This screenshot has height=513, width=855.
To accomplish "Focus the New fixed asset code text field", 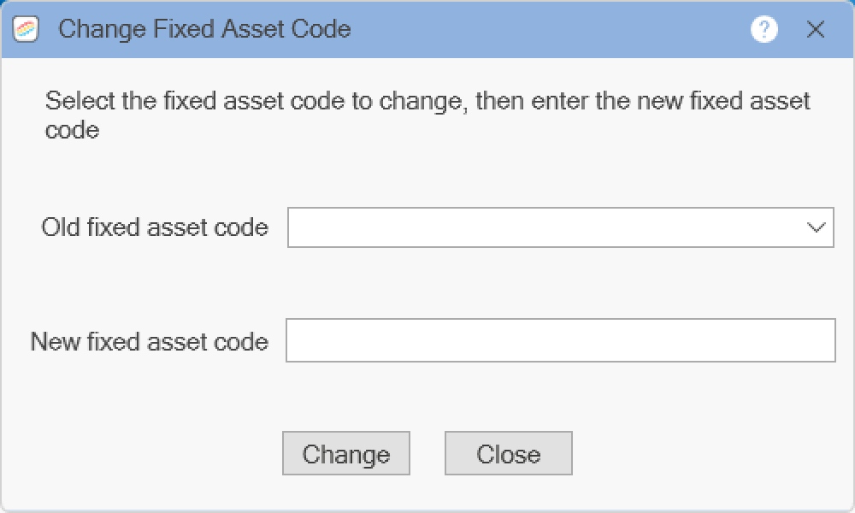I will (x=560, y=340).
